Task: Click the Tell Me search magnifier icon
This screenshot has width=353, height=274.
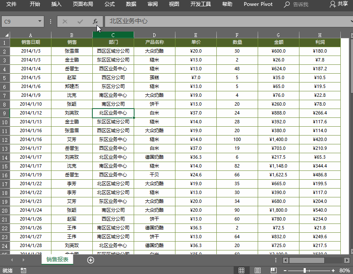Action: point(287,4)
